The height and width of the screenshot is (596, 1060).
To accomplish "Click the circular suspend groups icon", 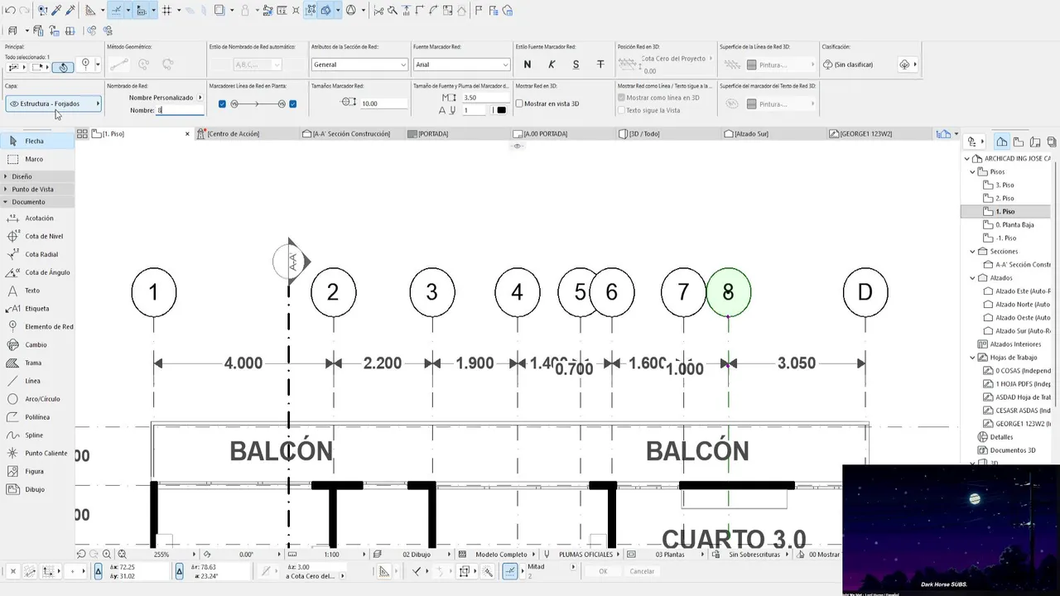I will [351, 10].
